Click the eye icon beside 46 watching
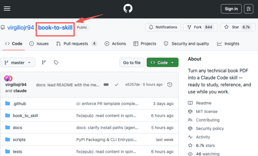 coord(190,154)
